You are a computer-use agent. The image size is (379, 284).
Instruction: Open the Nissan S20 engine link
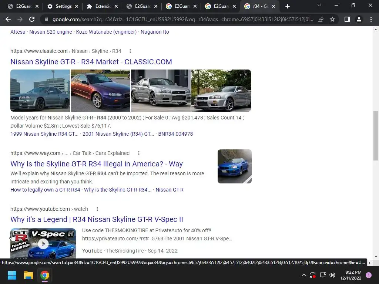pos(50,32)
